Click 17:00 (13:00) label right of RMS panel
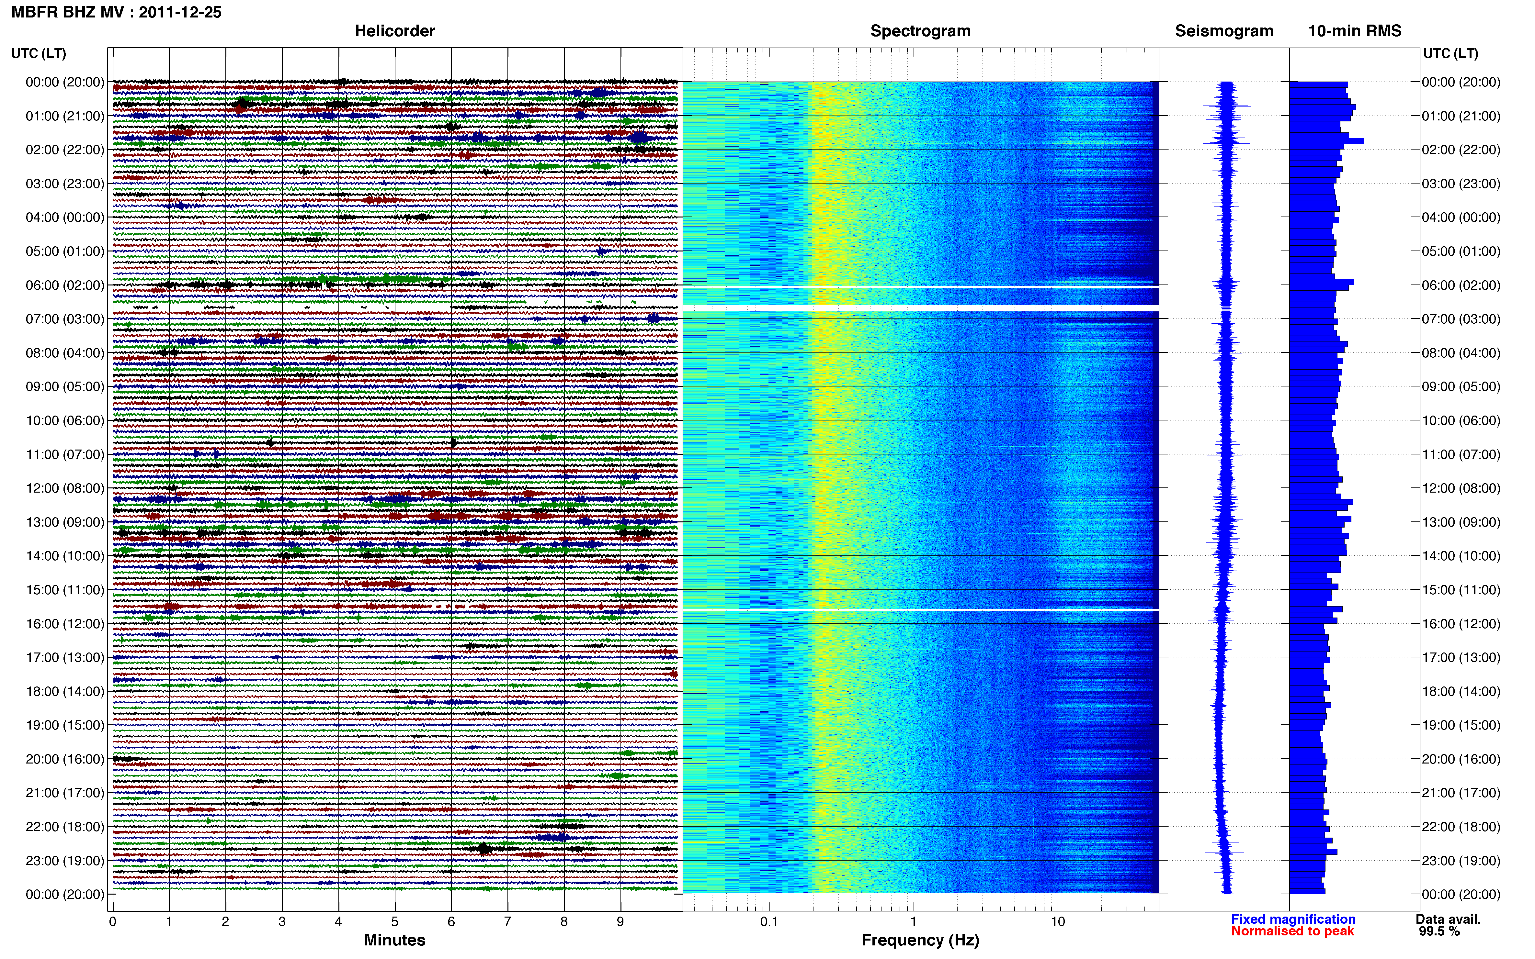Screen dimensions: 1535x959 (1461, 658)
